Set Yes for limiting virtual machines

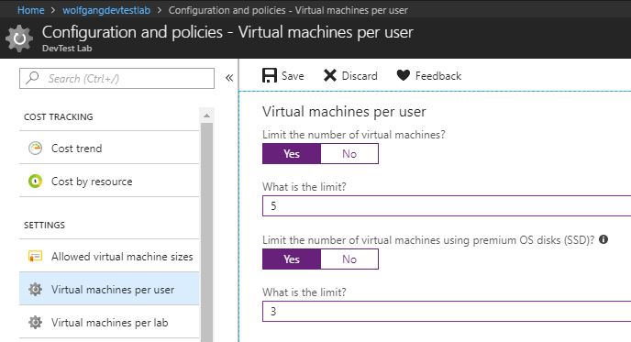(292, 154)
